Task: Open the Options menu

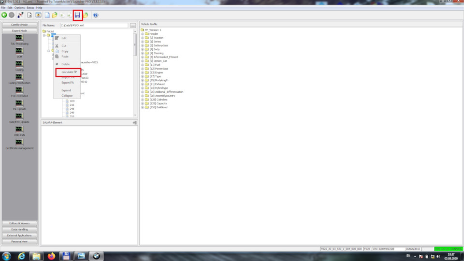Action: 19,8
